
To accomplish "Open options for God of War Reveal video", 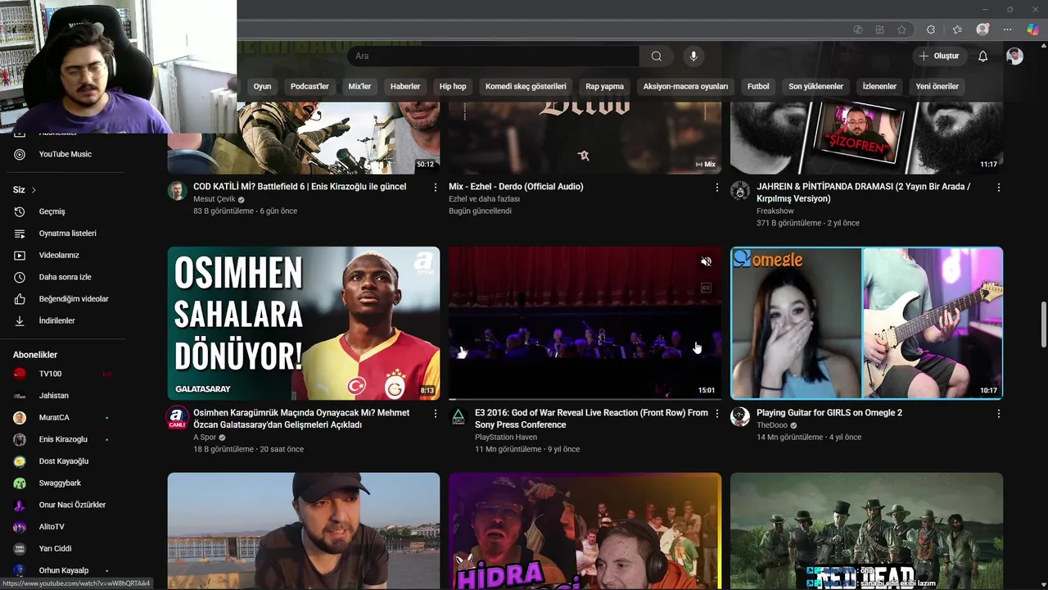I will click(x=716, y=414).
